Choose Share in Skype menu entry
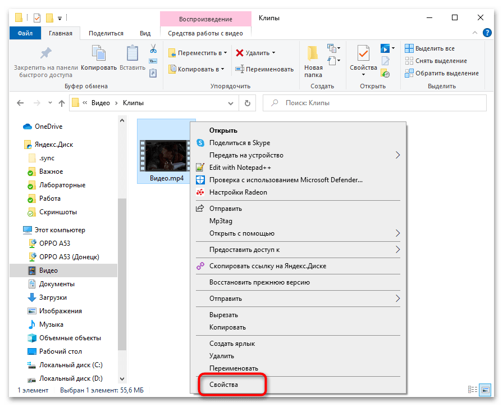This screenshot has width=503, height=406. (x=239, y=143)
